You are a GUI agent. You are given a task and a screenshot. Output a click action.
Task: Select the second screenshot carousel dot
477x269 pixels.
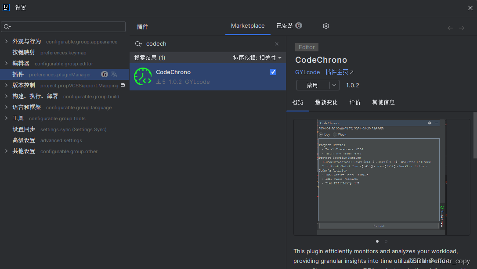(x=386, y=241)
